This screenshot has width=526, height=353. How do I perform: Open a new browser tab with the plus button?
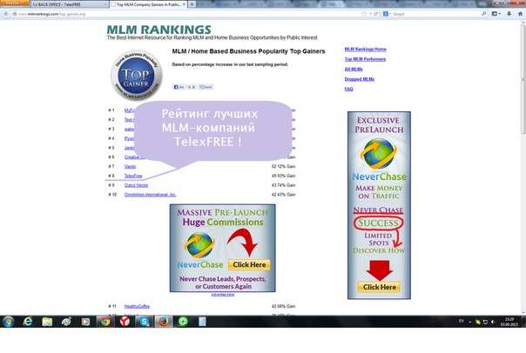[x=192, y=4]
